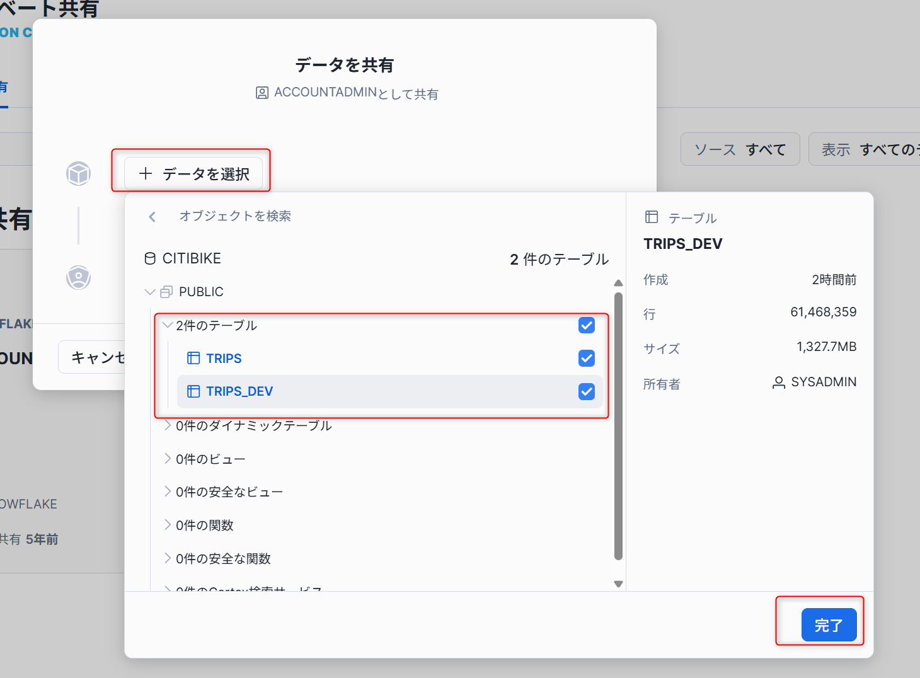The image size is (920, 678).
Task: Click the ACCOUNTADMIN role icon
Action: 262,93
